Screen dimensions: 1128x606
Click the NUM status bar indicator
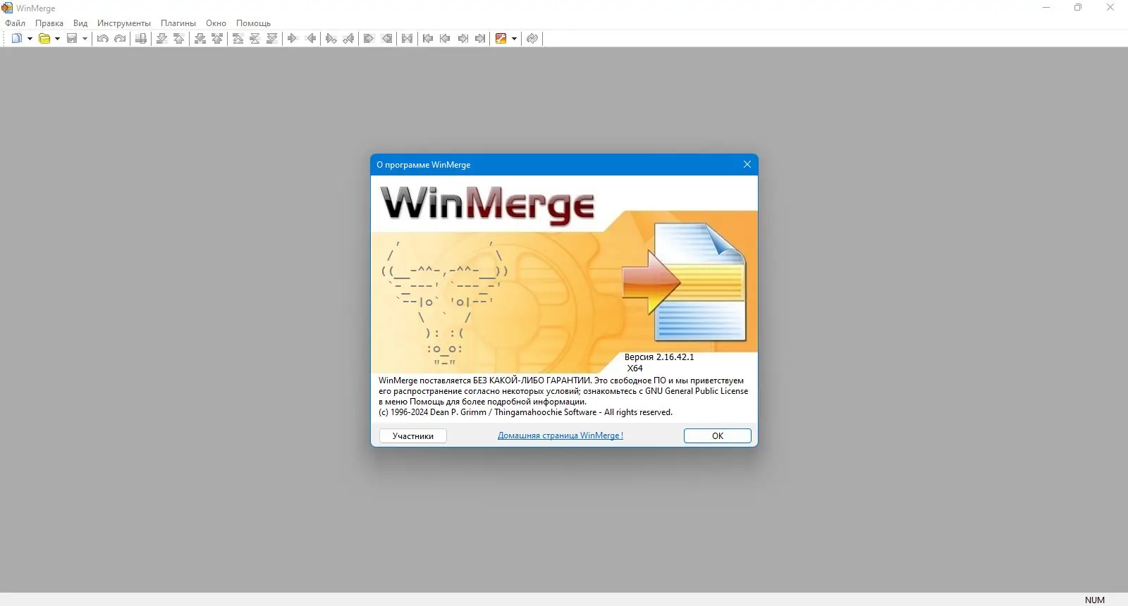[x=1095, y=600]
